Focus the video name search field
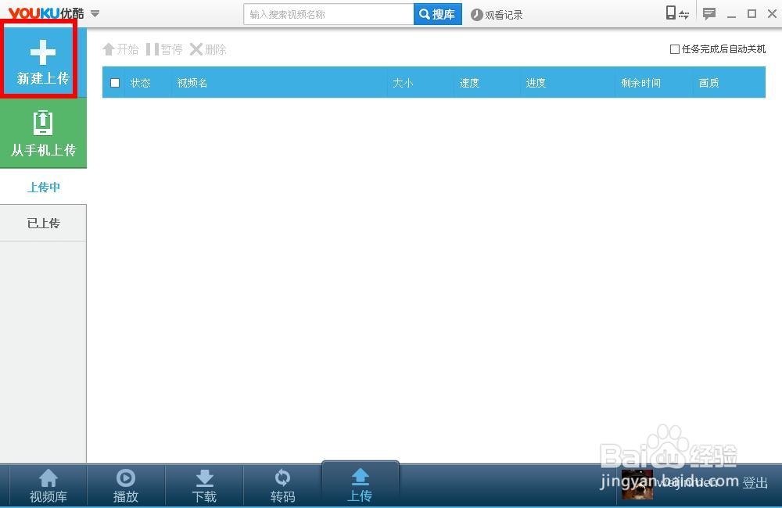782x508 pixels. tap(328, 14)
